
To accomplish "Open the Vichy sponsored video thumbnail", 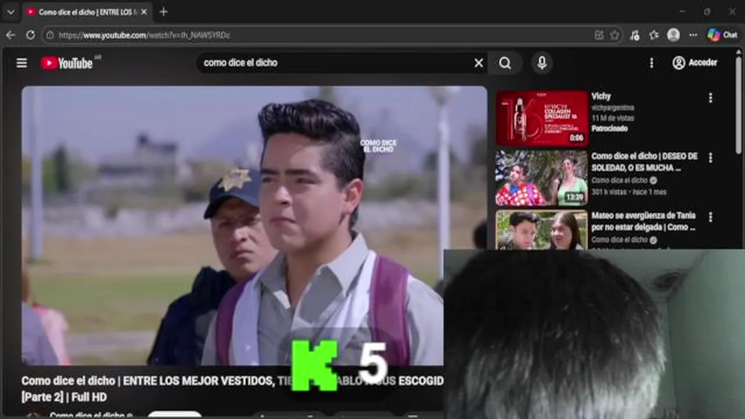I will (542, 118).
